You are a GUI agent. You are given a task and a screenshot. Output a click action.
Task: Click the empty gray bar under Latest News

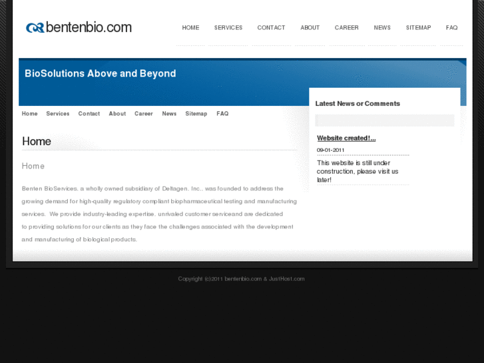click(x=385, y=121)
